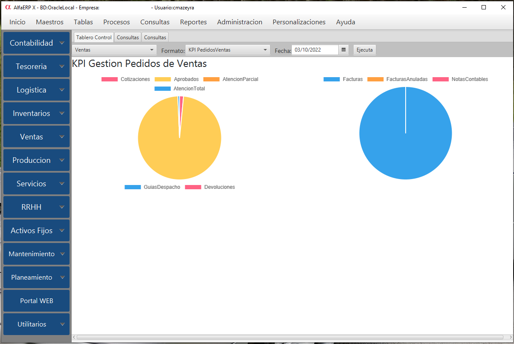The image size is (514, 344).
Task: Expand the Inventarios sidebar chevron
Action: (x=62, y=113)
